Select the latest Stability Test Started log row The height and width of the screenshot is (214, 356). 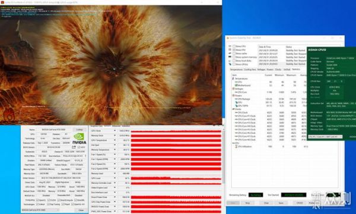[282, 64]
